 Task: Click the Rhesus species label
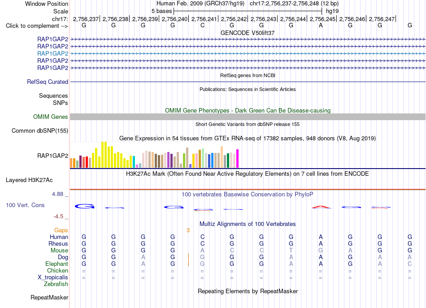[x=58, y=243]
